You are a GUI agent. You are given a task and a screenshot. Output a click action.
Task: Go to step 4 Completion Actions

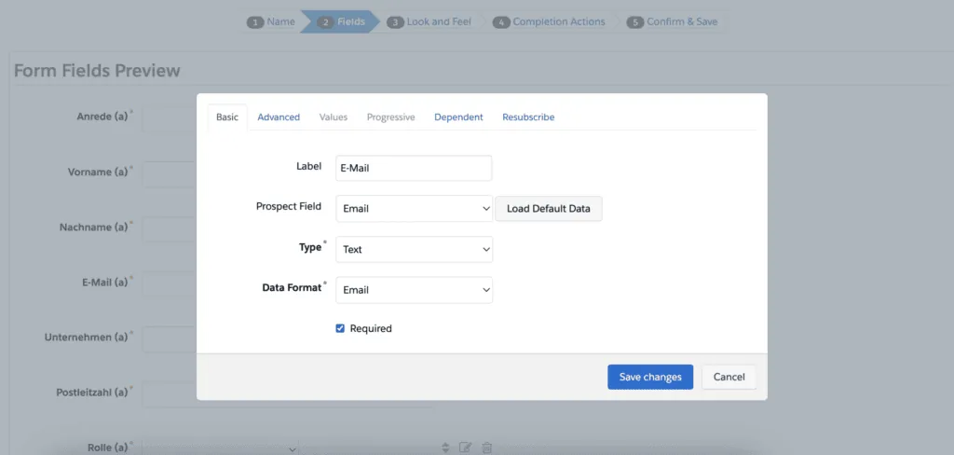click(x=550, y=22)
